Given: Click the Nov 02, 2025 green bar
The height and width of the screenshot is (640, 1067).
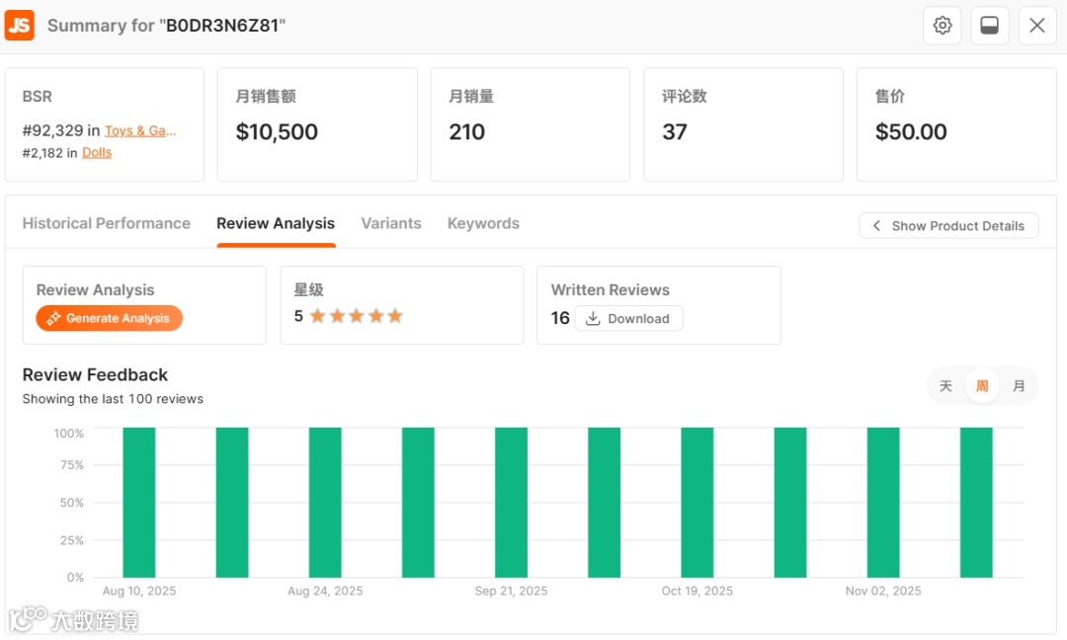Looking at the screenshot, I should point(883,502).
